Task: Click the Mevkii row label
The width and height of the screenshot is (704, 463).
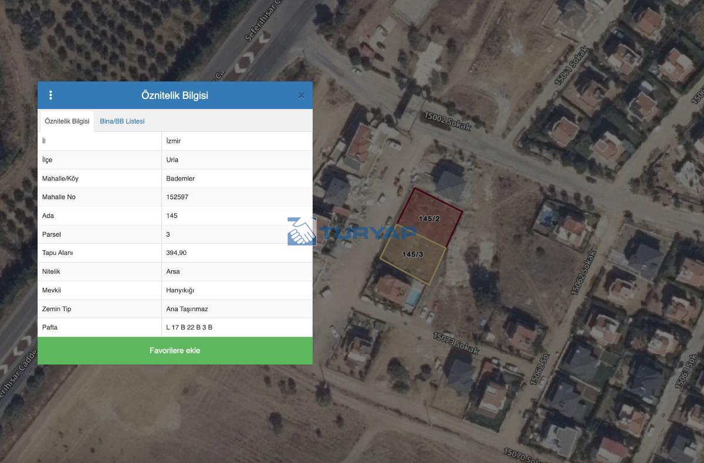Action: 52,290
